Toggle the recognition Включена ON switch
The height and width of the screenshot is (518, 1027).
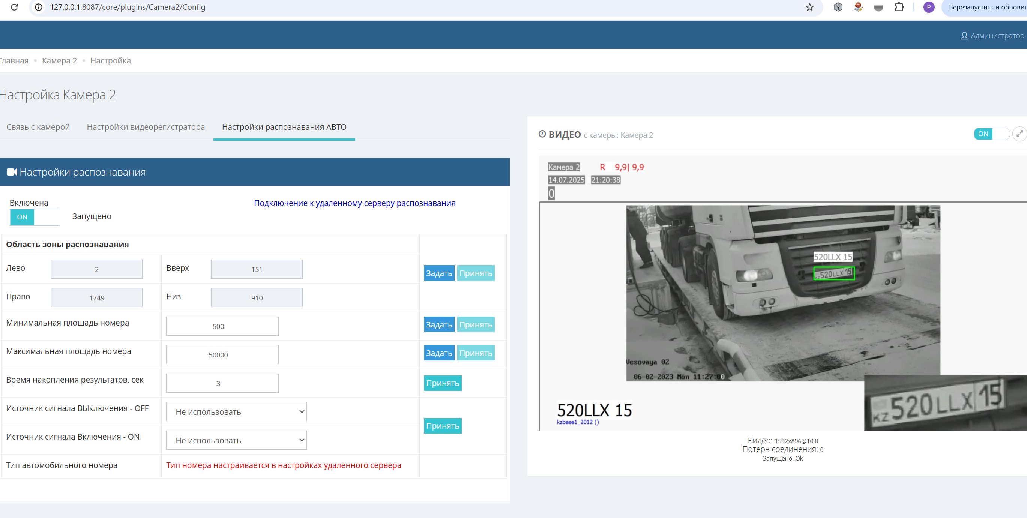[x=34, y=217]
